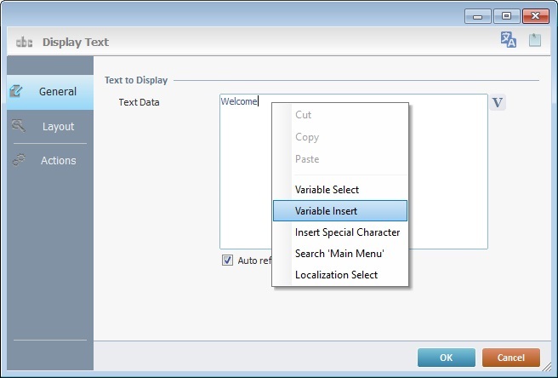Click the localization translate icon in header

509,40
